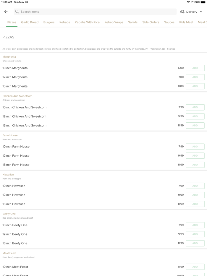Add 15inch Margherita to basket

point(195,86)
